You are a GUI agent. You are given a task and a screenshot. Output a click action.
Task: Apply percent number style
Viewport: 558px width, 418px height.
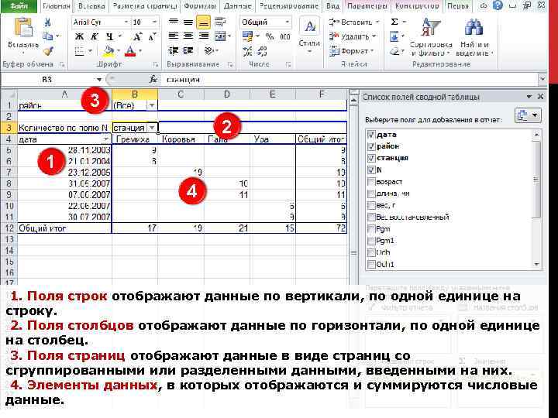[x=270, y=36]
